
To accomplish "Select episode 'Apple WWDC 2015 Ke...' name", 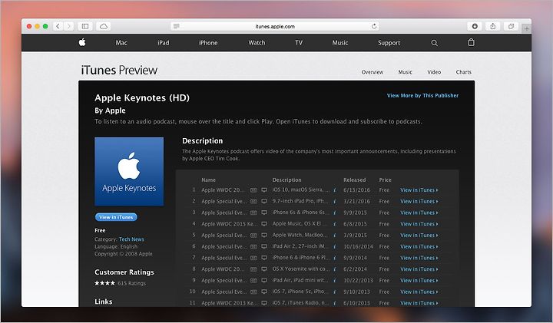I will (229, 224).
